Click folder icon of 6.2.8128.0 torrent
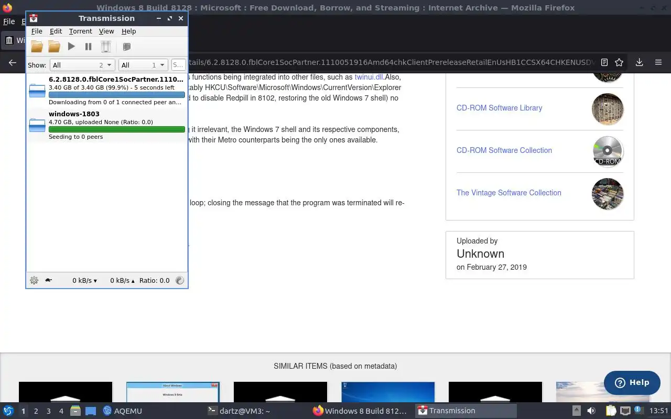671x419 pixels. [37, 91]
